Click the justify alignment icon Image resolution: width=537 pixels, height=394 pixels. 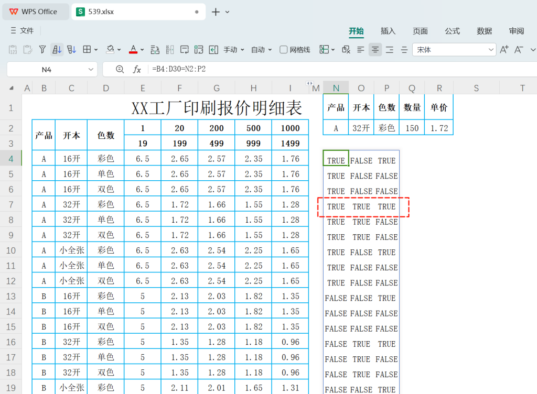tap(404, 50)
